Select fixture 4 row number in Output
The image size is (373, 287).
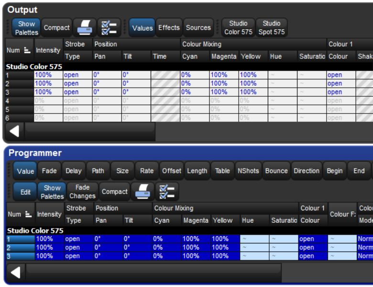19,101
